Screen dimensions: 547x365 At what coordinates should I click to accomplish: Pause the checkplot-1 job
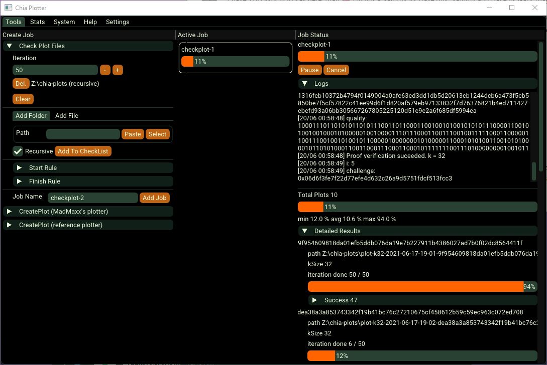tap(310, 70)
